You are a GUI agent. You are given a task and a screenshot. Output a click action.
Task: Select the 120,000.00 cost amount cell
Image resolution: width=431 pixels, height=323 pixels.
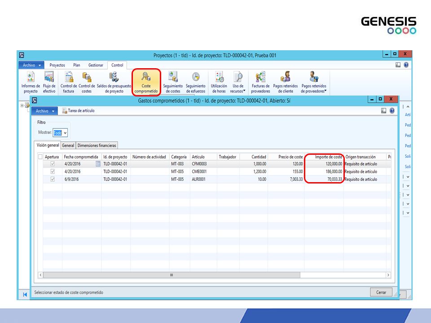pos(324,164)
